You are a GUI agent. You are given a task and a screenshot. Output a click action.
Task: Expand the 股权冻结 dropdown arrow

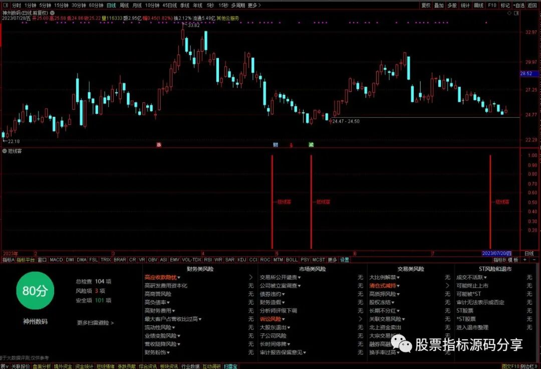(x=393, y=302)
